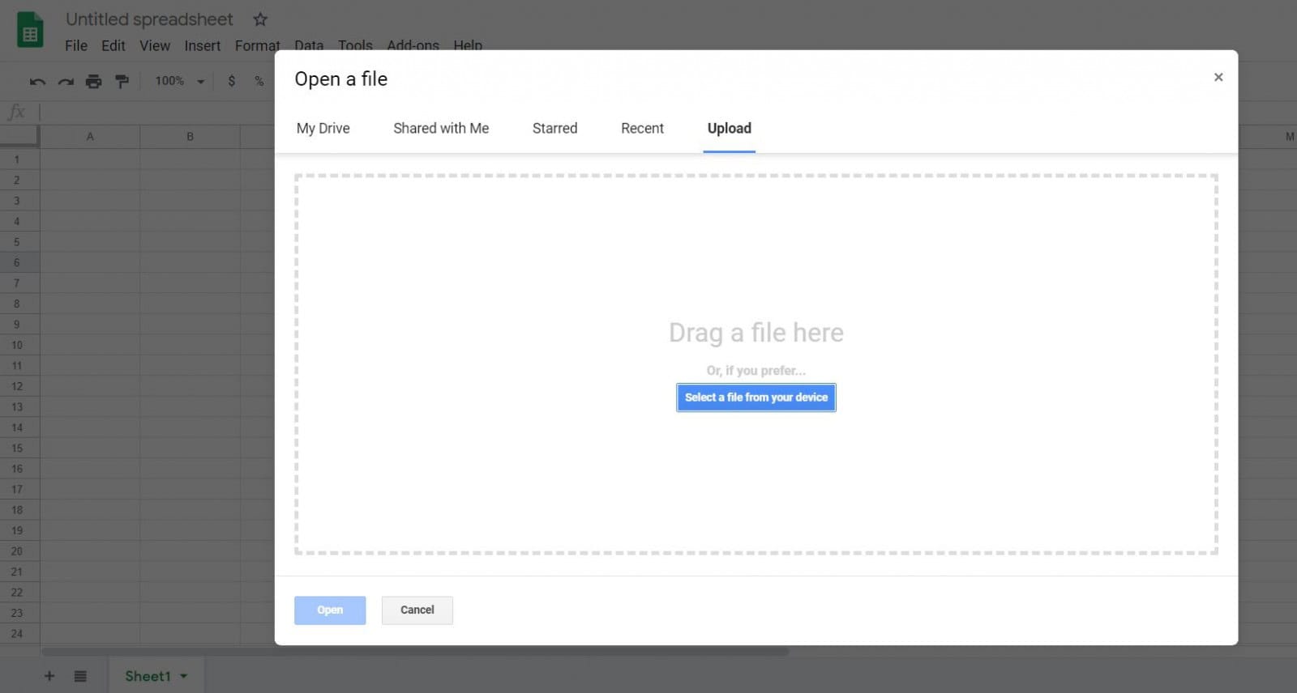1297x693 pixels.
Task: Star the Untitled spreadsheet
Action: point(260,19)
